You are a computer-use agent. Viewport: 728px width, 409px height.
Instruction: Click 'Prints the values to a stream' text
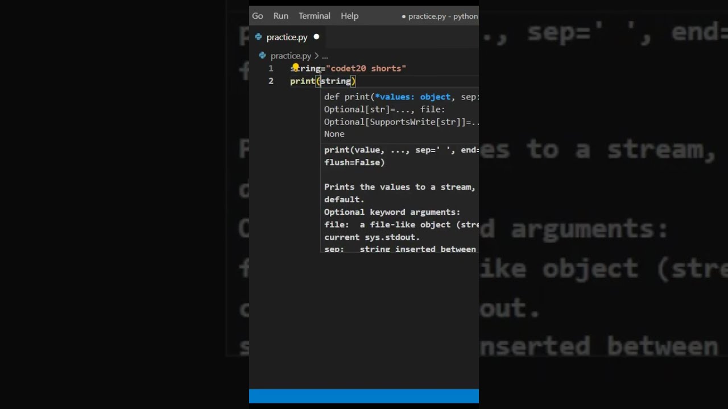(x=399, y=187)
